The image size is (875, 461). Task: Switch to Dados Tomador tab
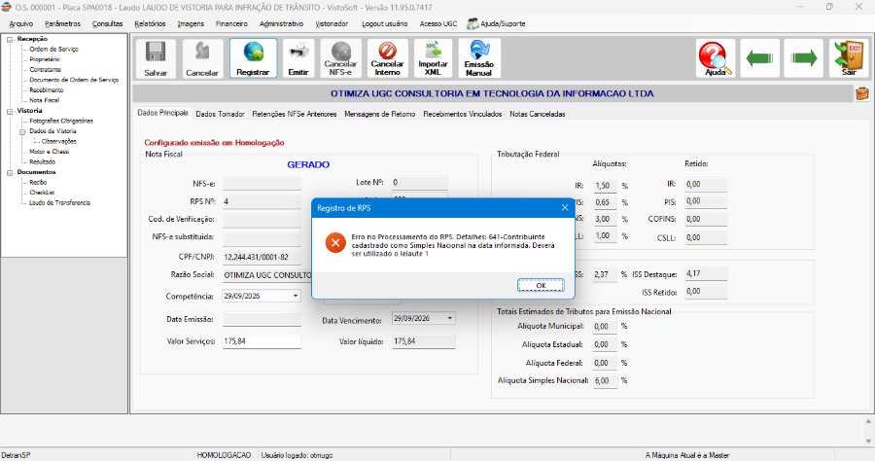coord(220,114)
